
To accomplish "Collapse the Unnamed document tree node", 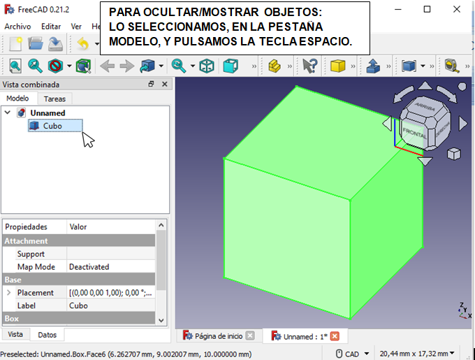I will pyautogui.click(x=8, y=113).
